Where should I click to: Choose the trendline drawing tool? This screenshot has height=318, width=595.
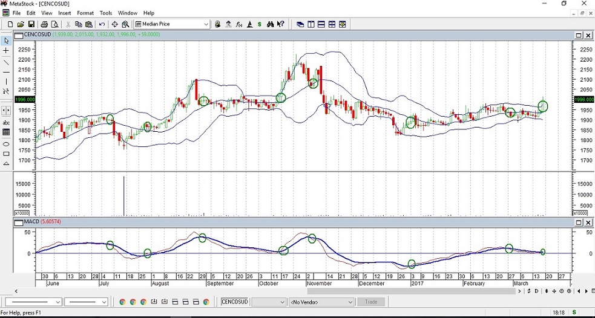point(6,62)
